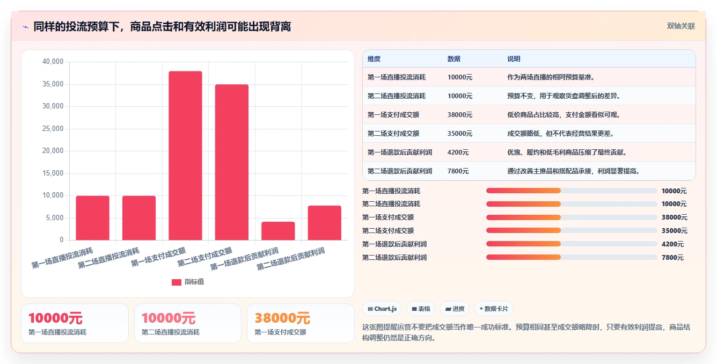Click the Chart.js chip tag

point(382,309)
